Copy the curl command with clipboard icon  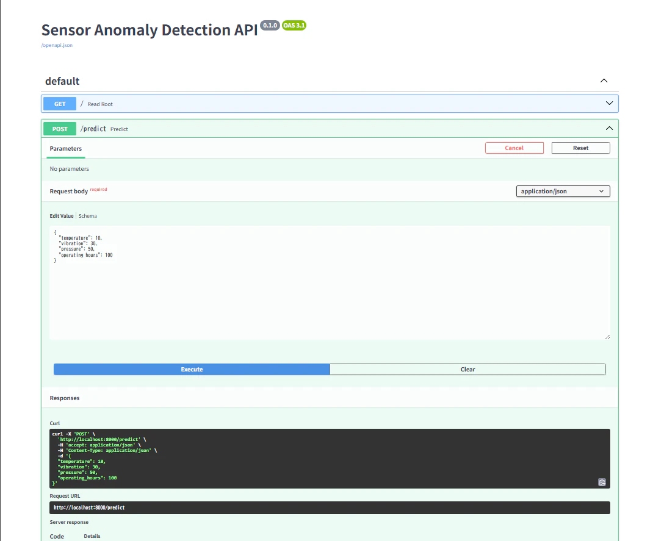602,482
